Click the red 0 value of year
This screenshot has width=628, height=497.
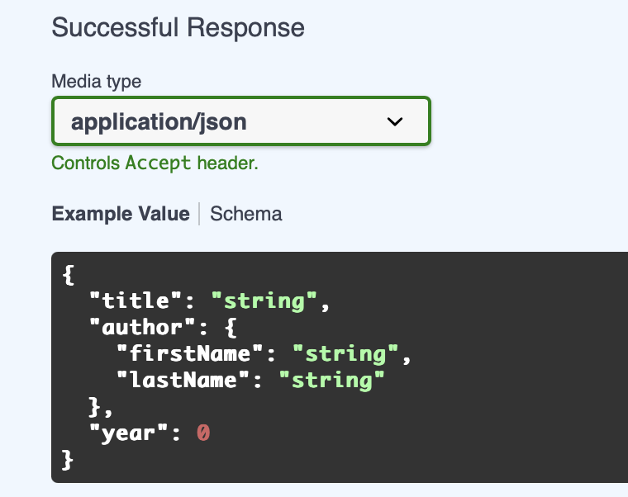click(203, 432)
